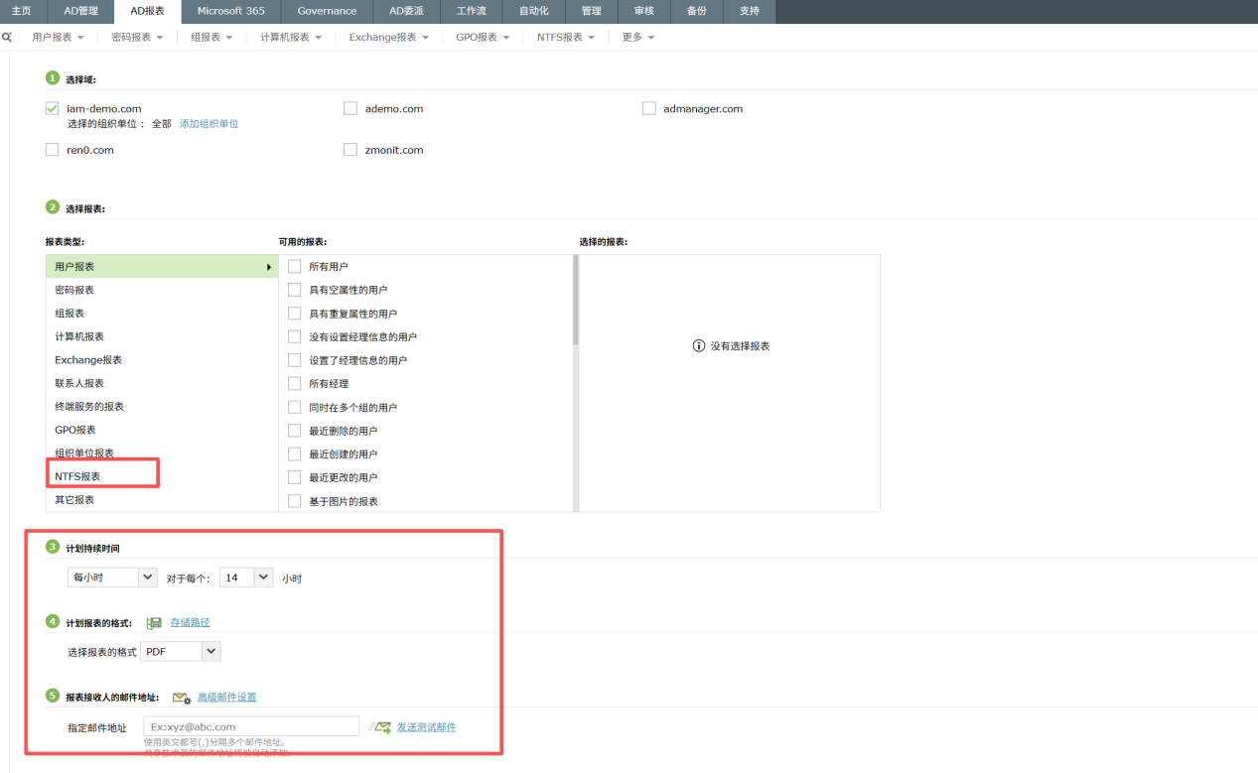Click the 高级邮件设置 link
Image resolution: width=1258 pixels, height=773 pixels.
[226, 698]
